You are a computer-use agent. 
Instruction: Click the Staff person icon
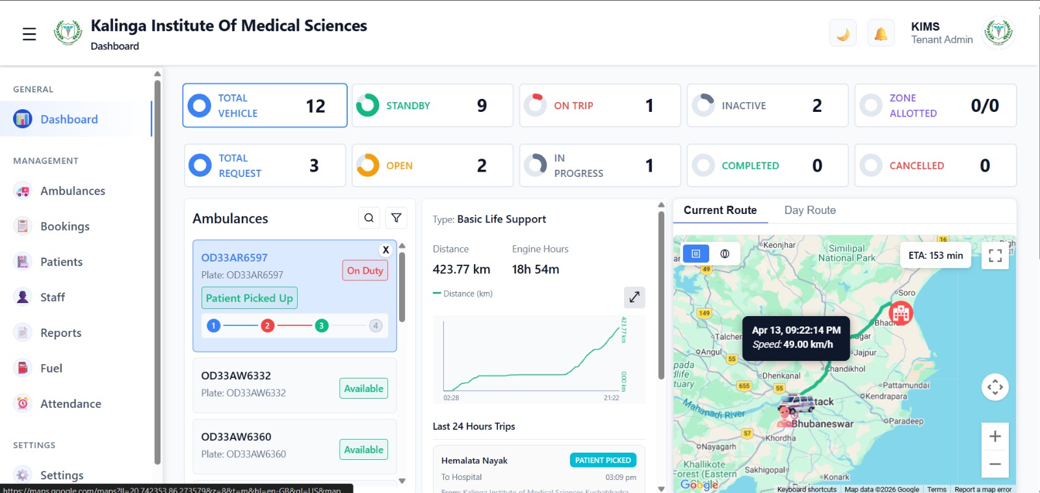point(23,297)
